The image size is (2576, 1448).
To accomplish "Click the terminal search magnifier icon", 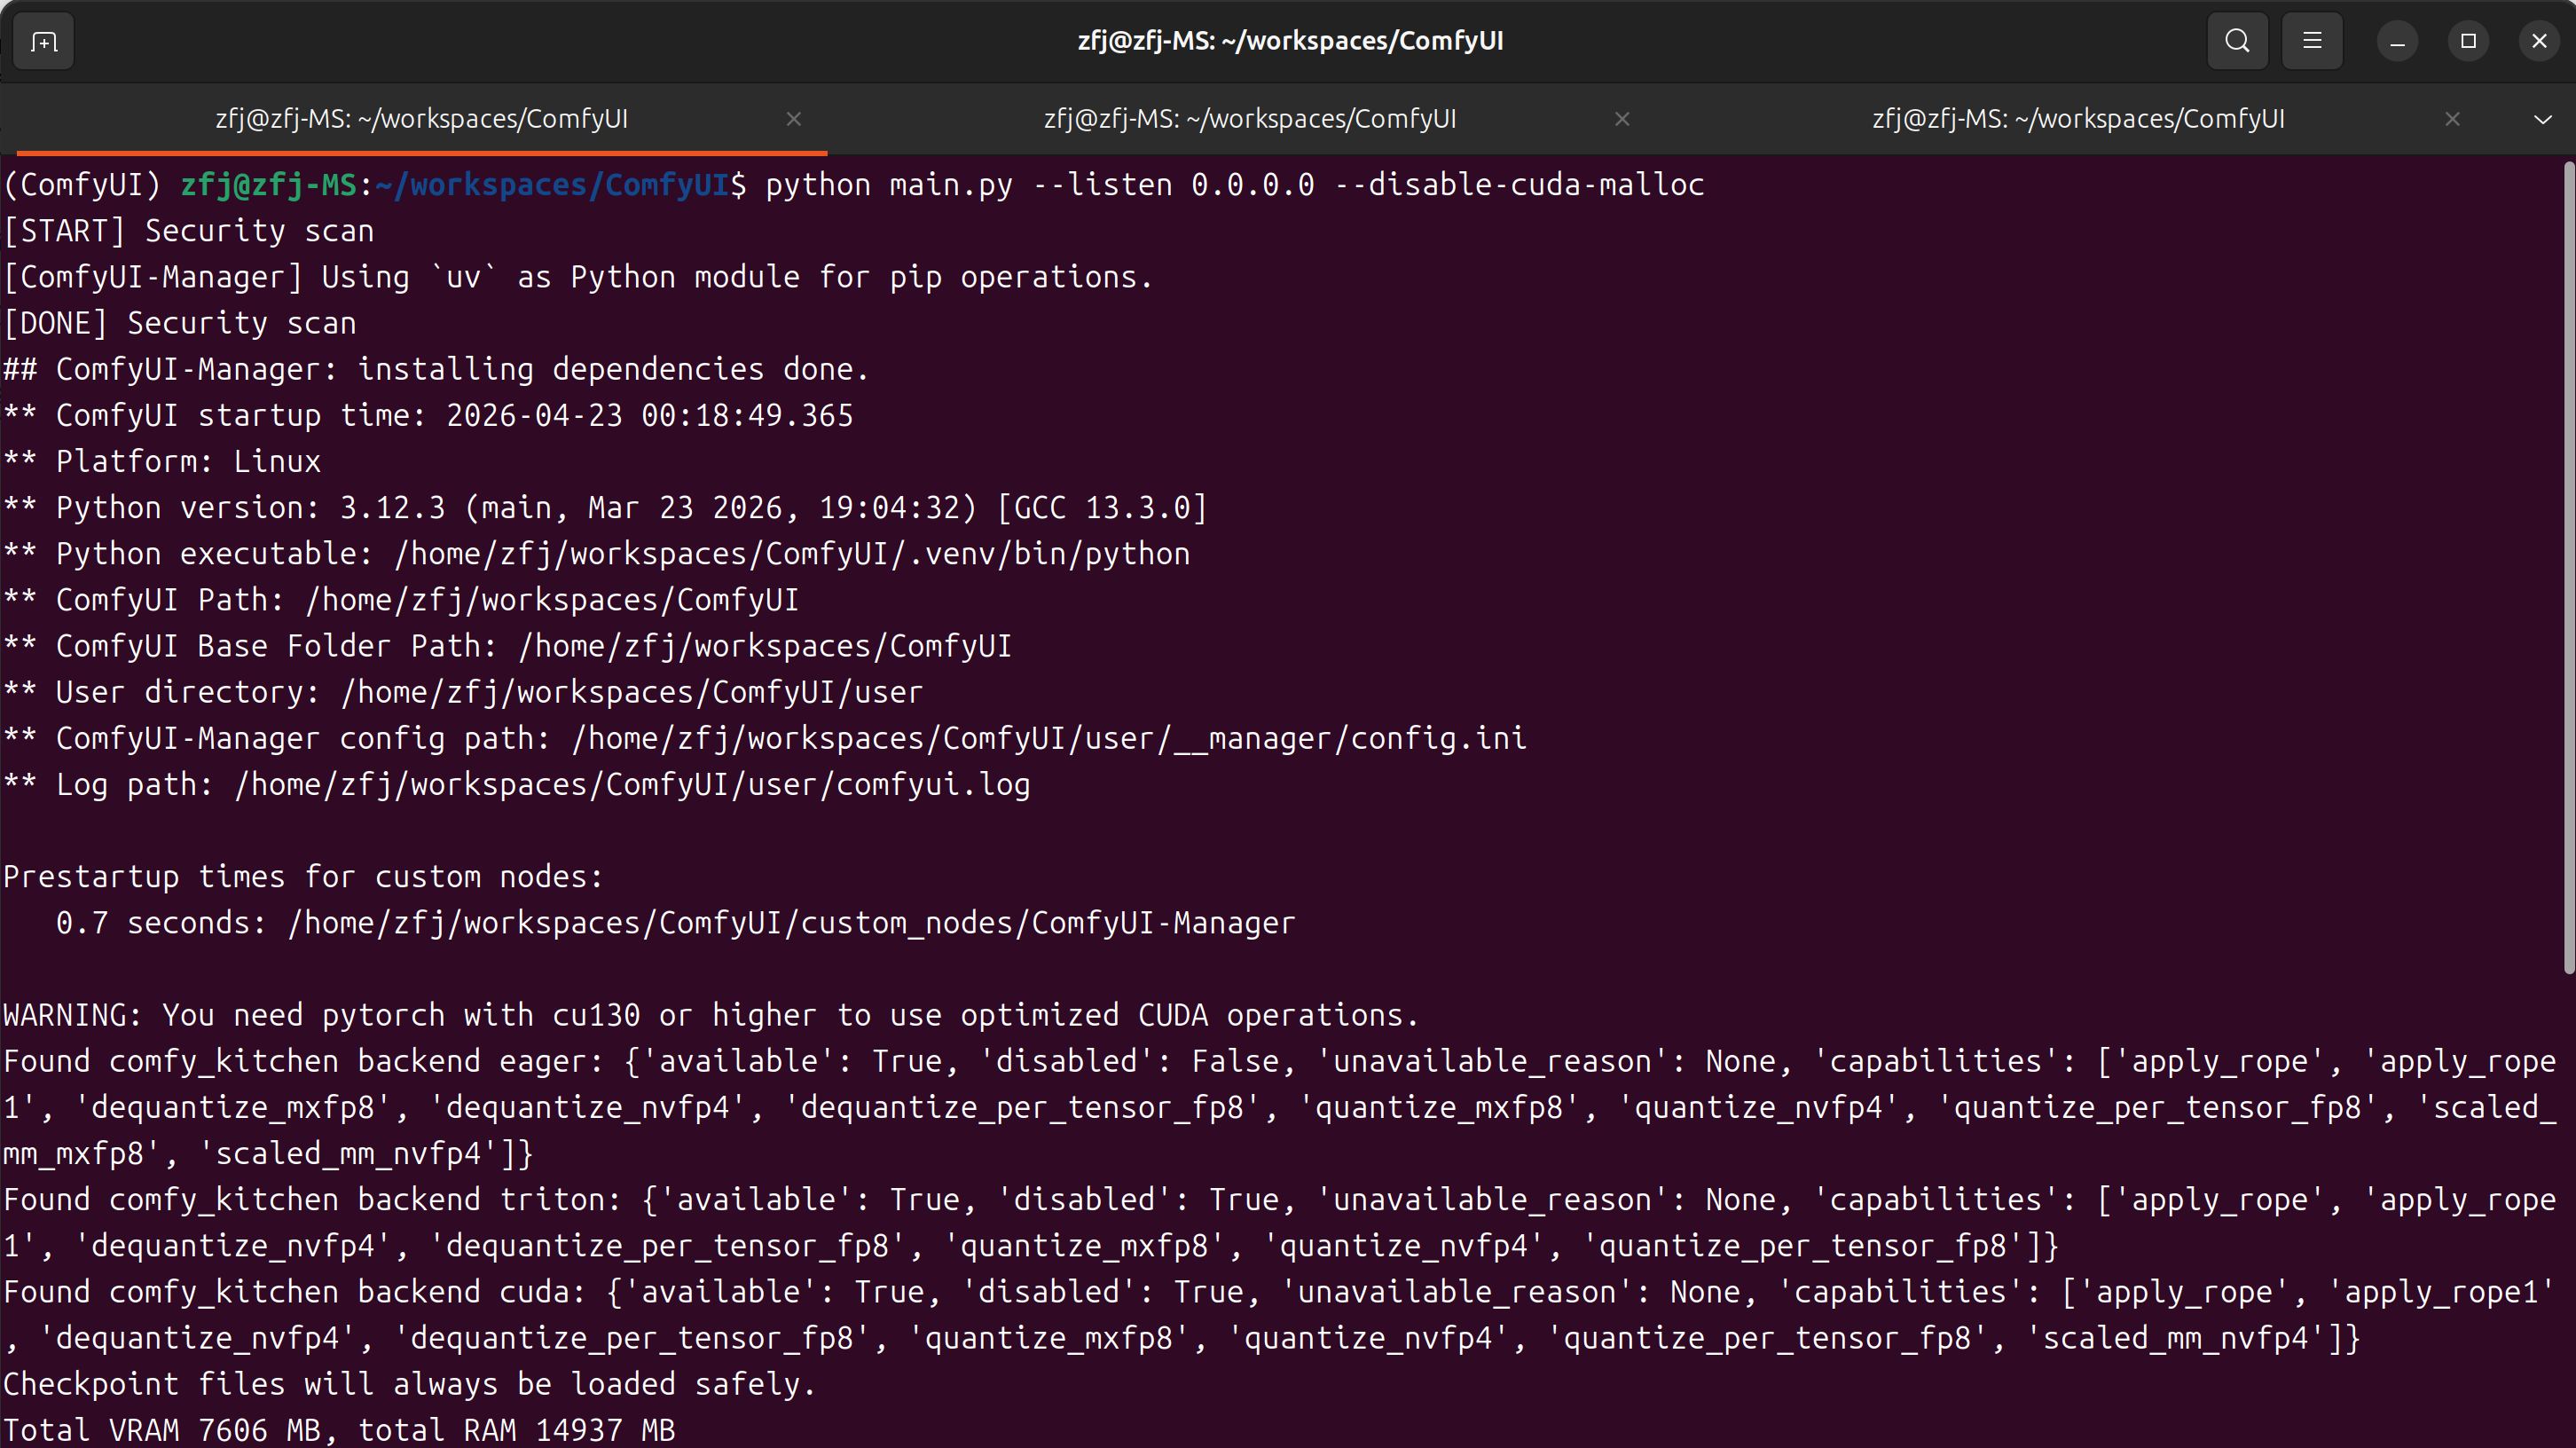I will click(x=2237, y=41).
